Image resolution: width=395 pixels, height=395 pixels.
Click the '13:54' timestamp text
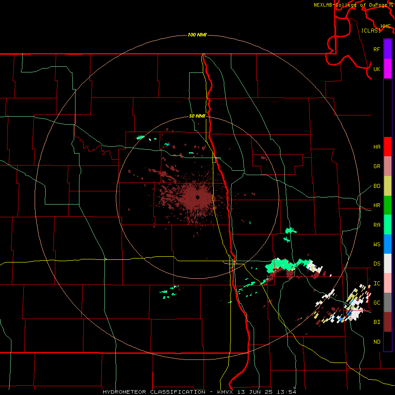point(286,392)
